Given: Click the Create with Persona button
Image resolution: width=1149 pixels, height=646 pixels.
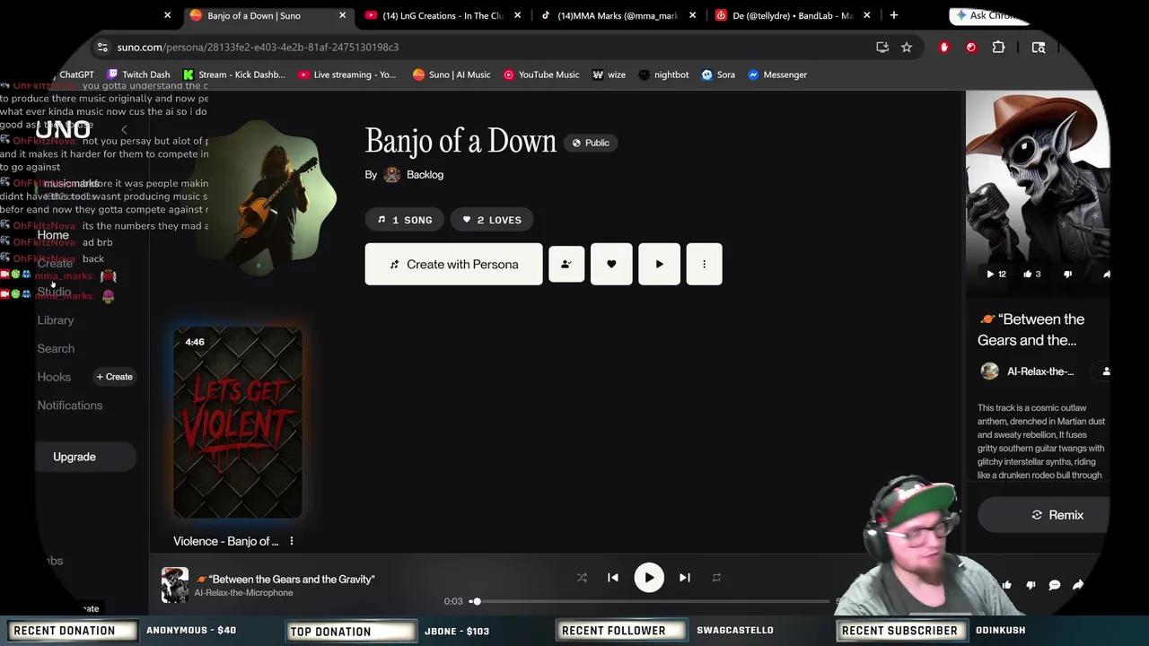Looking at the screenshot, I should coord(453,265).
